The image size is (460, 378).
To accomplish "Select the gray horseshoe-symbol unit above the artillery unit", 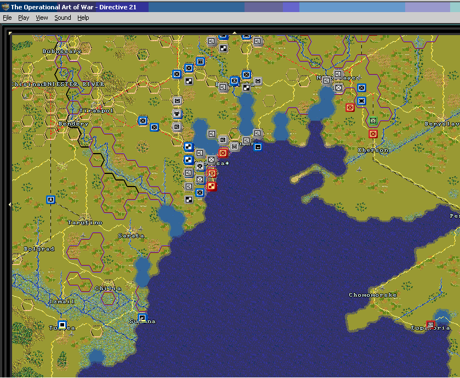I will (x=177, y=101).
